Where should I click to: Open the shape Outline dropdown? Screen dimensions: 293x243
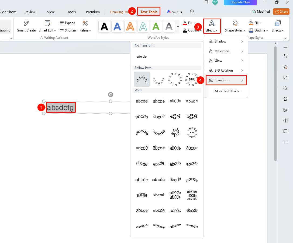click(x=258, y=30)
